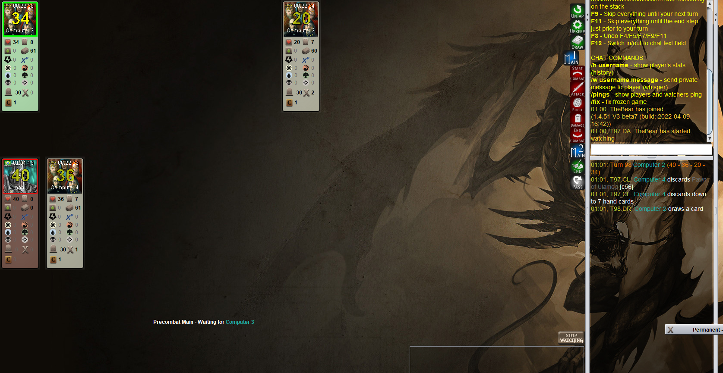
Task: Click Computer 3's life heart icon
Action: coord(289,42)
